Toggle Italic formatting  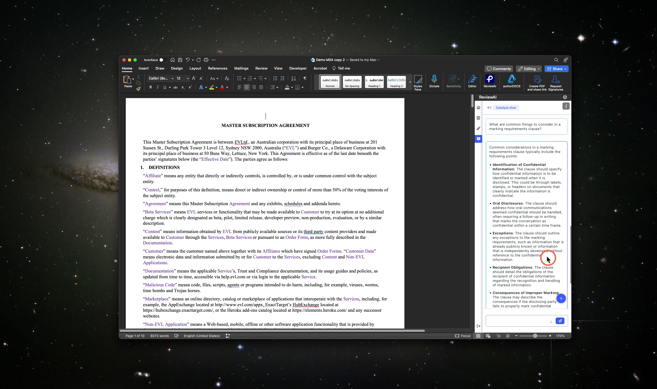coord(157,87)
